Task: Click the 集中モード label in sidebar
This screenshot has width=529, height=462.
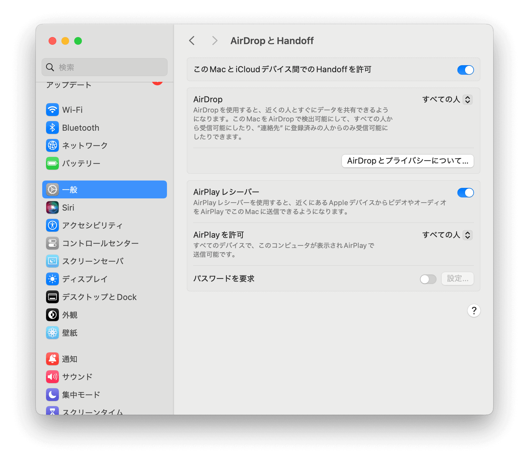Action: click(81, 395)
